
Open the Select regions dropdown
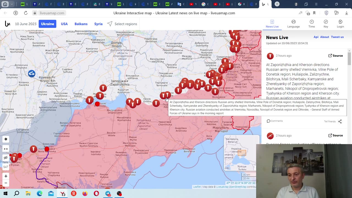(122, 24)
